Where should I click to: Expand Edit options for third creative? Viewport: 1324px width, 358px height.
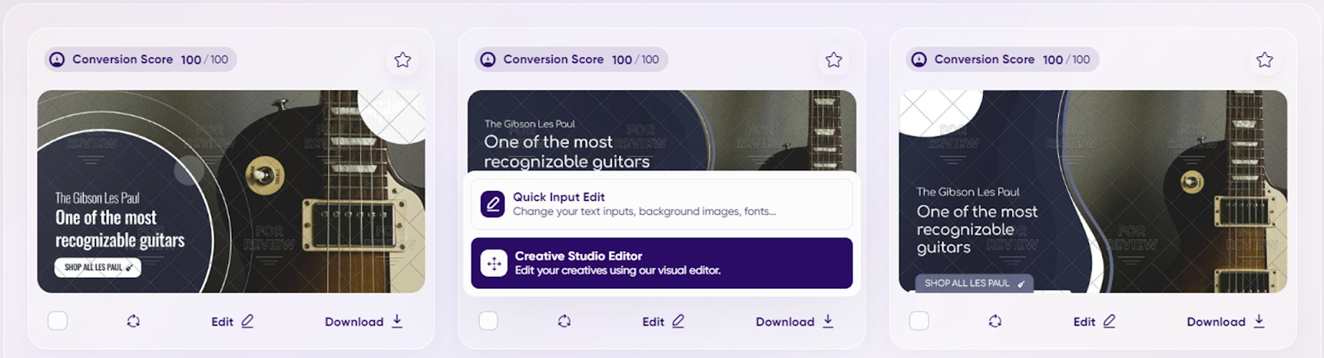[x=1094, y=322]
